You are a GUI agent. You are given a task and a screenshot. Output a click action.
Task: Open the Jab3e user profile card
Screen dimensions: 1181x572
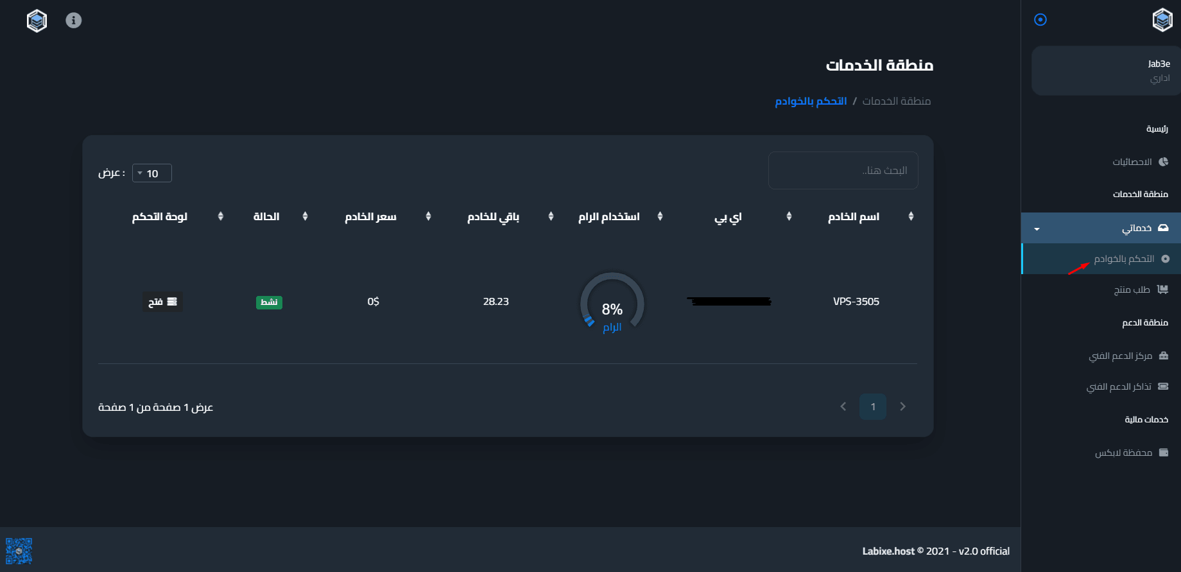tap(1106, 71)
